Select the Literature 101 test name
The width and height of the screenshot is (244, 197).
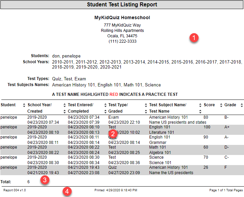tap(162, 132)
